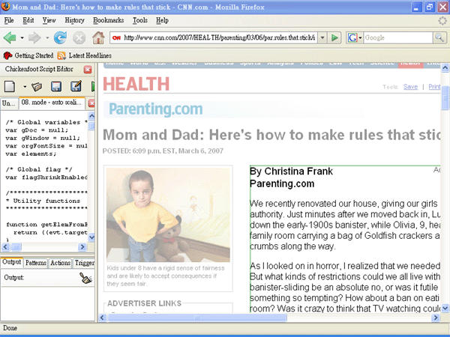
Task: Switch to the Patterns tab
Action: [35, 263]
